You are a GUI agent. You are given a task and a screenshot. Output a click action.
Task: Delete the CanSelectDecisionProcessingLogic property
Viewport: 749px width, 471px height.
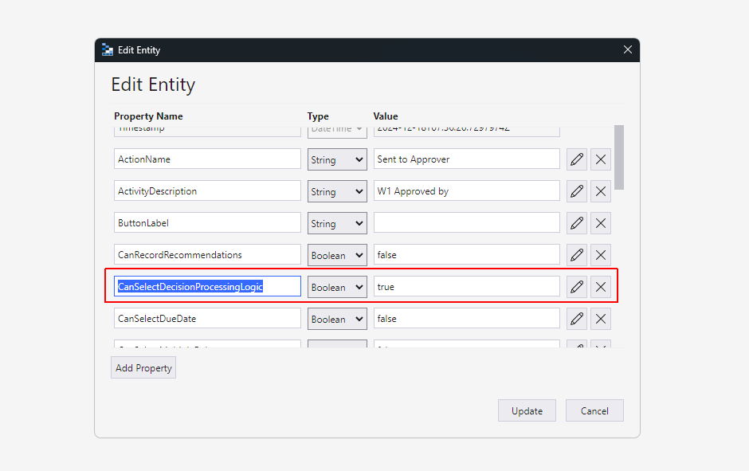pyautogui.click(x=601, y=287)
